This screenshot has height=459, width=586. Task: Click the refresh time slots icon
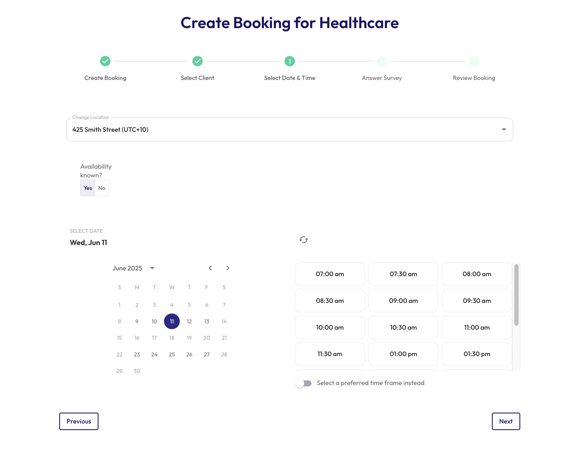click(x=303, y=240)
